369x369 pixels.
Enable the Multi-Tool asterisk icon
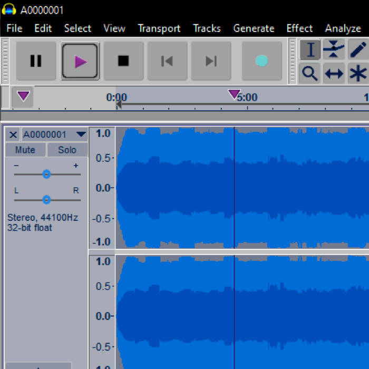coord(357,74)
